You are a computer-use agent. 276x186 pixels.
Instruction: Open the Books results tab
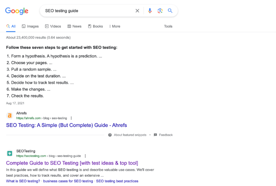click(95, 27)
